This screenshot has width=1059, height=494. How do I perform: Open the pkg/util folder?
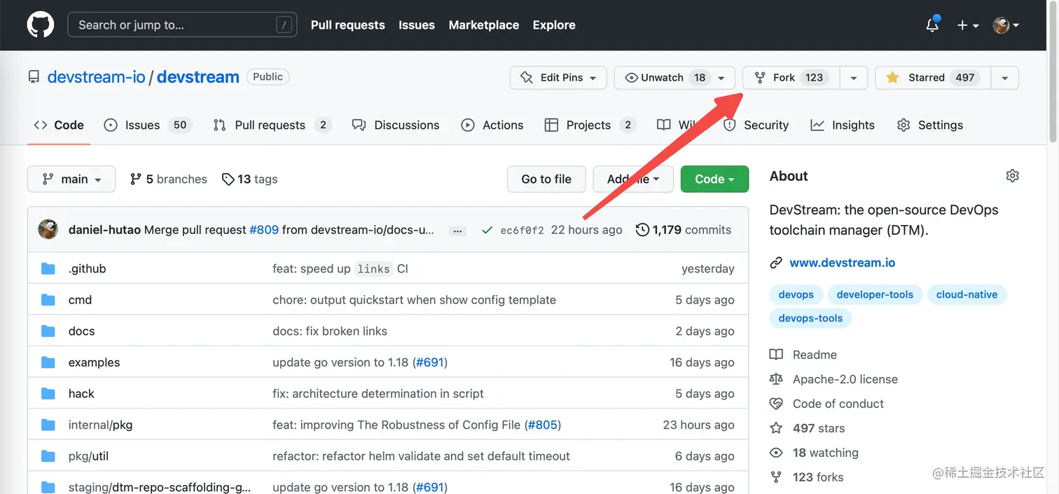pos(88,456)
